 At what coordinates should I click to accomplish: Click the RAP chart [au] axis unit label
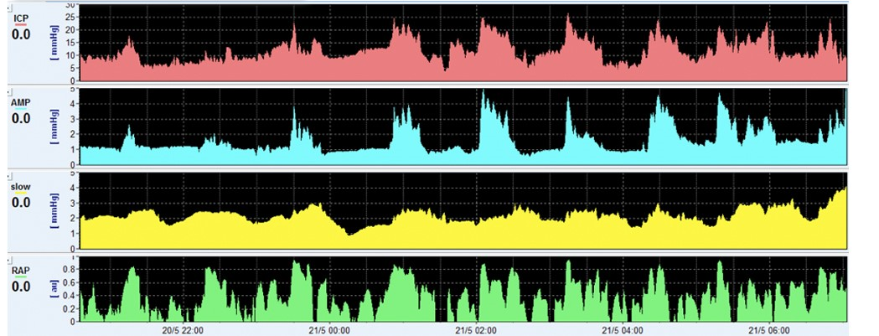54,290
